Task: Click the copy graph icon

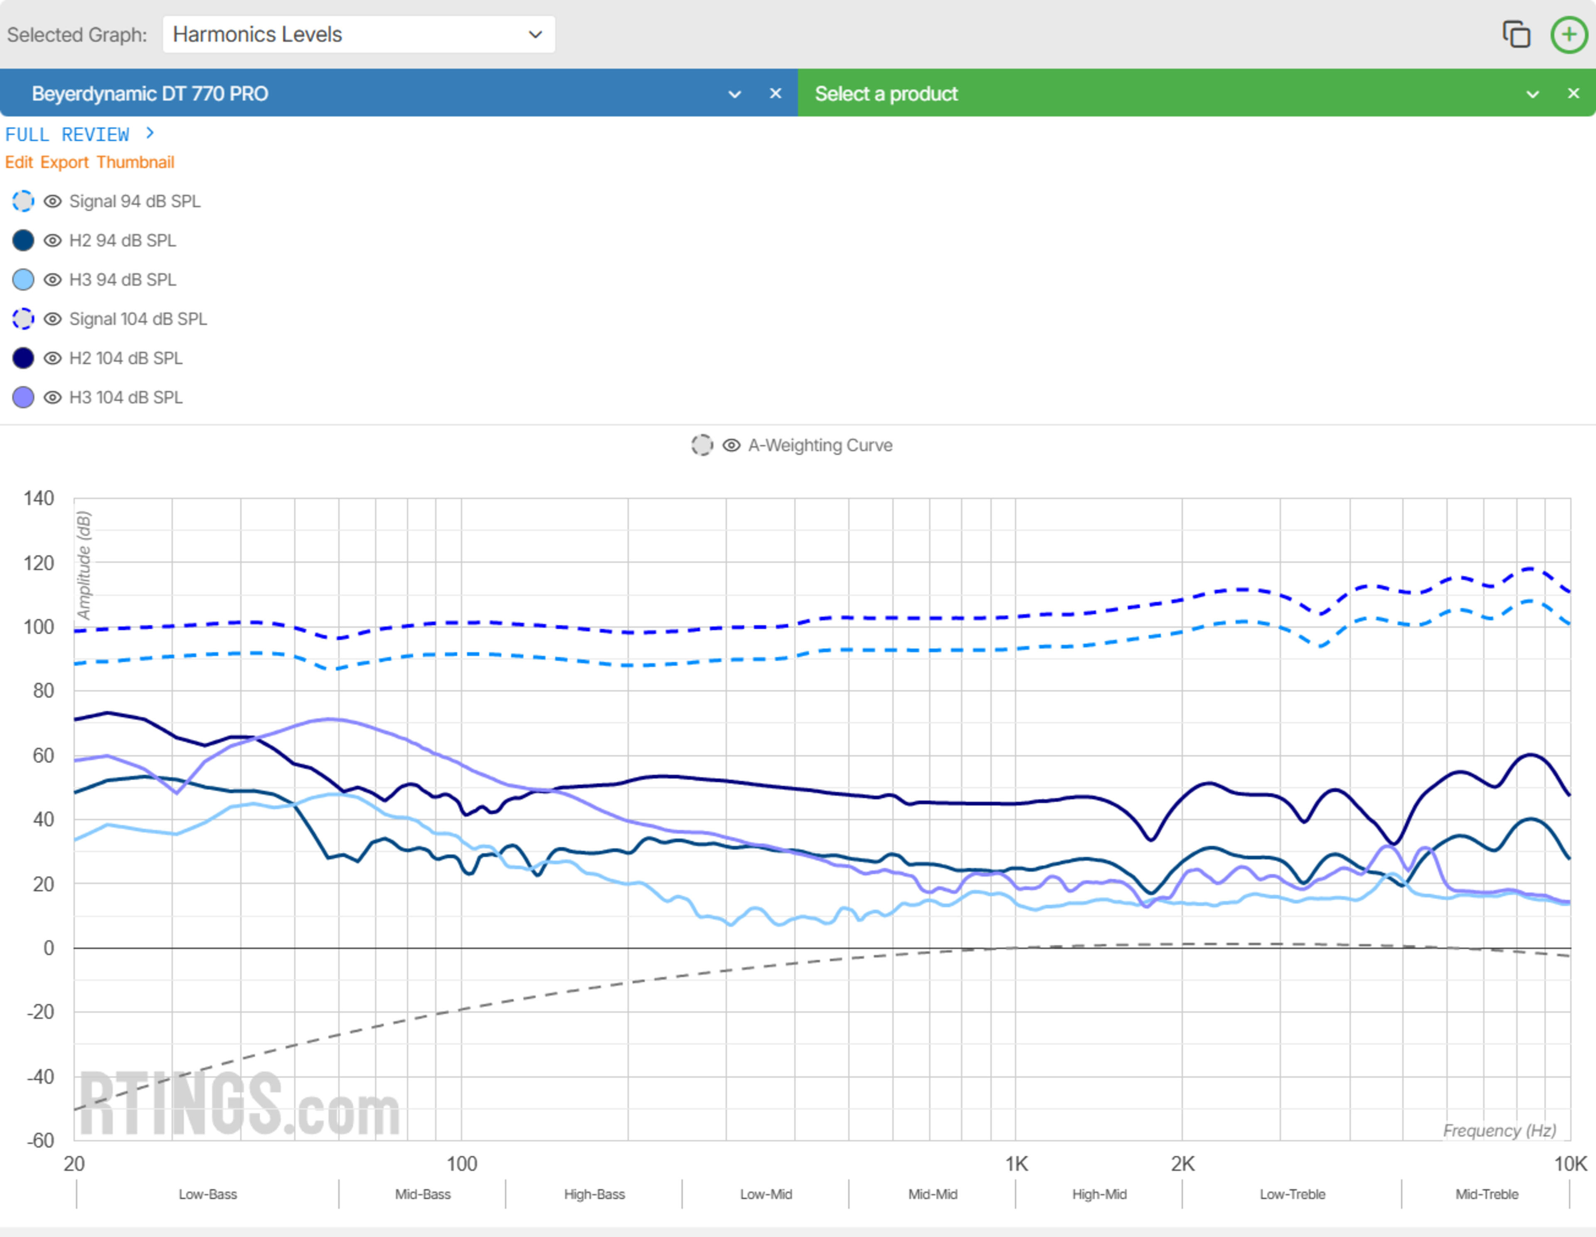Action: click(1516, 34)
